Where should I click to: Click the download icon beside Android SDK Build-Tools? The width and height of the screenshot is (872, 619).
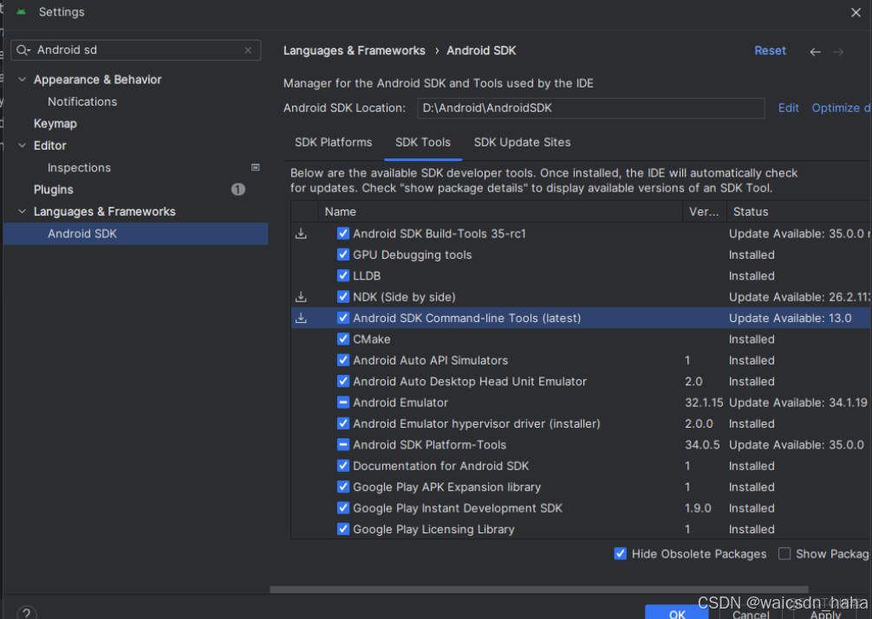coord(301,233)
